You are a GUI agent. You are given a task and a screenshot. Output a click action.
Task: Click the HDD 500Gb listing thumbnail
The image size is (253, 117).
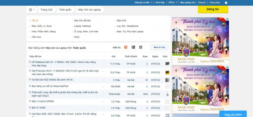(x=168, y=80)
